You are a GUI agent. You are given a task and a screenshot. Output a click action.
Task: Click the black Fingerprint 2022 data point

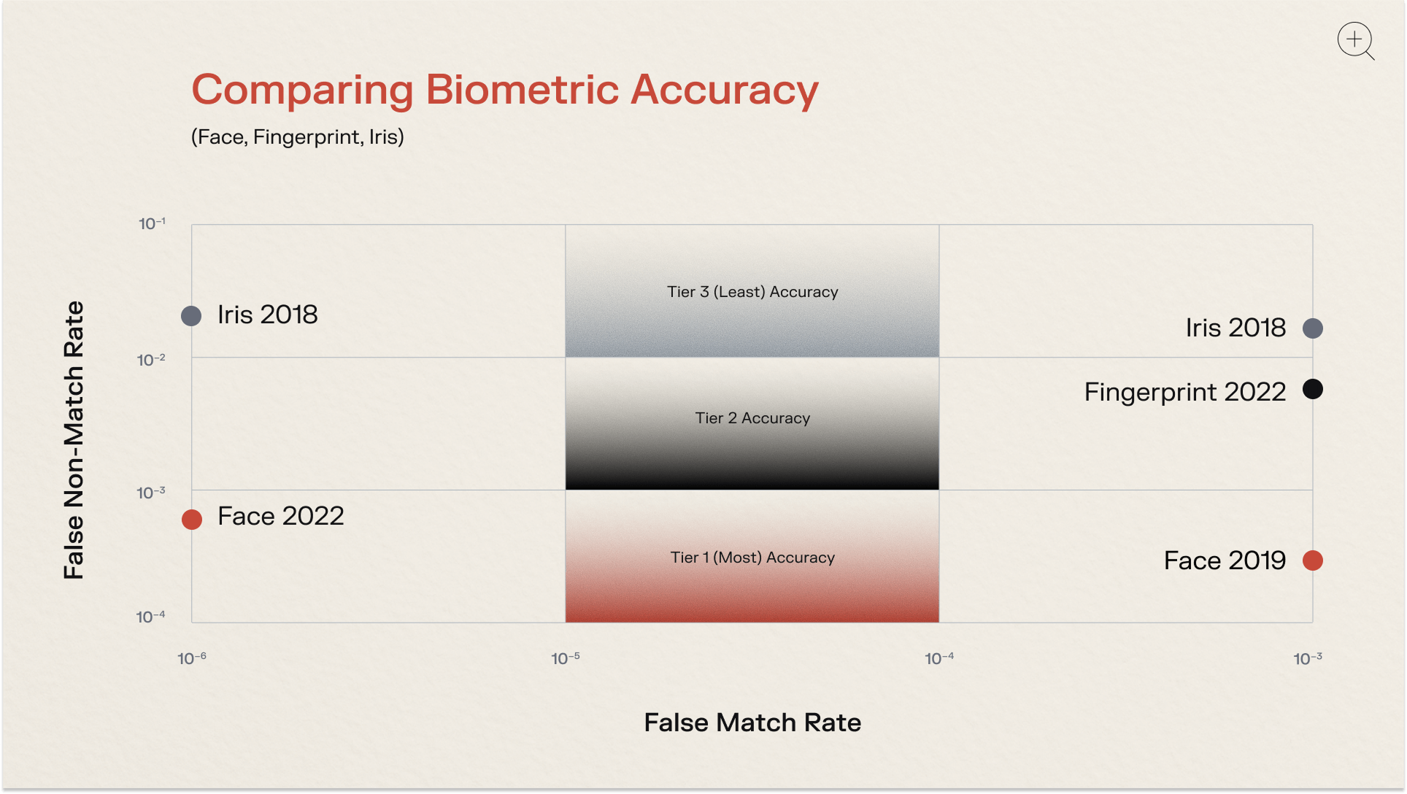coord(1312,390)
